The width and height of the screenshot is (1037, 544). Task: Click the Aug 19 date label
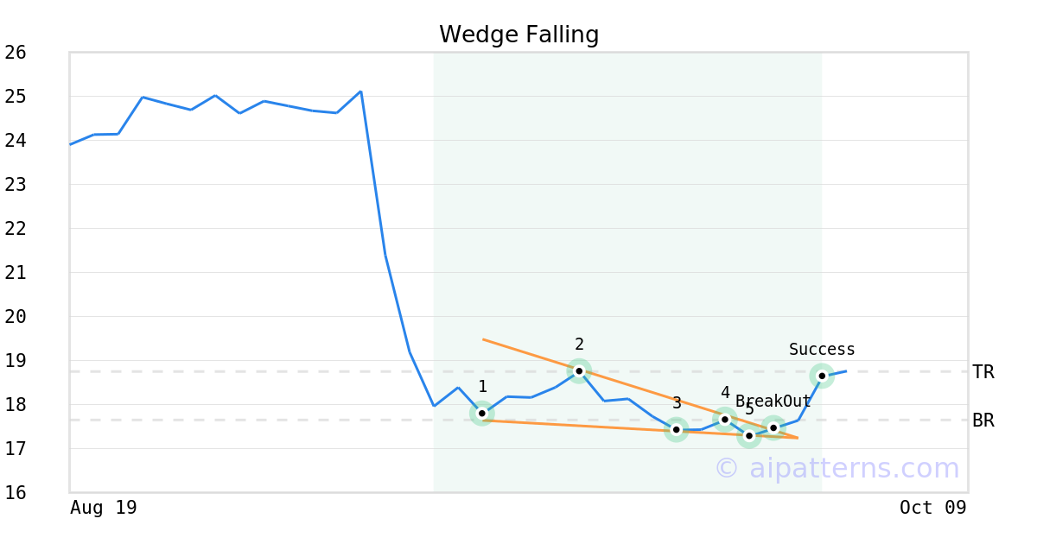104,508
